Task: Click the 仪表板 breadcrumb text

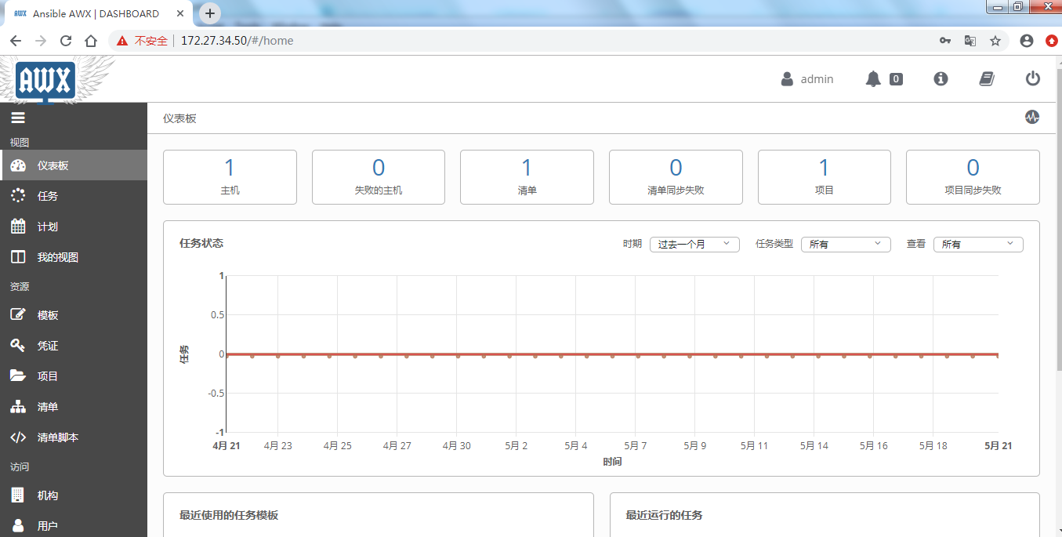Action: [179, 118]
